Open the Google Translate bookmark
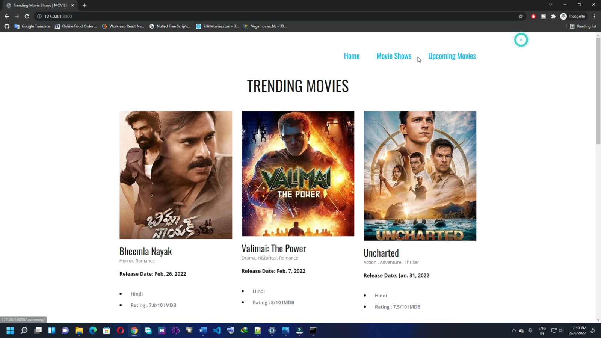601x338 pixels. click(32, 26)
